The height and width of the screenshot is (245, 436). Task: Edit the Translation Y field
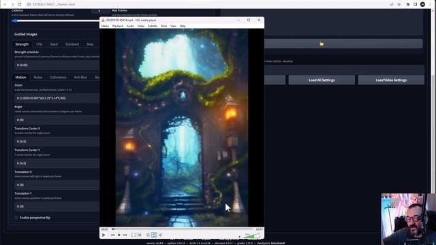[x=57, y=206]
